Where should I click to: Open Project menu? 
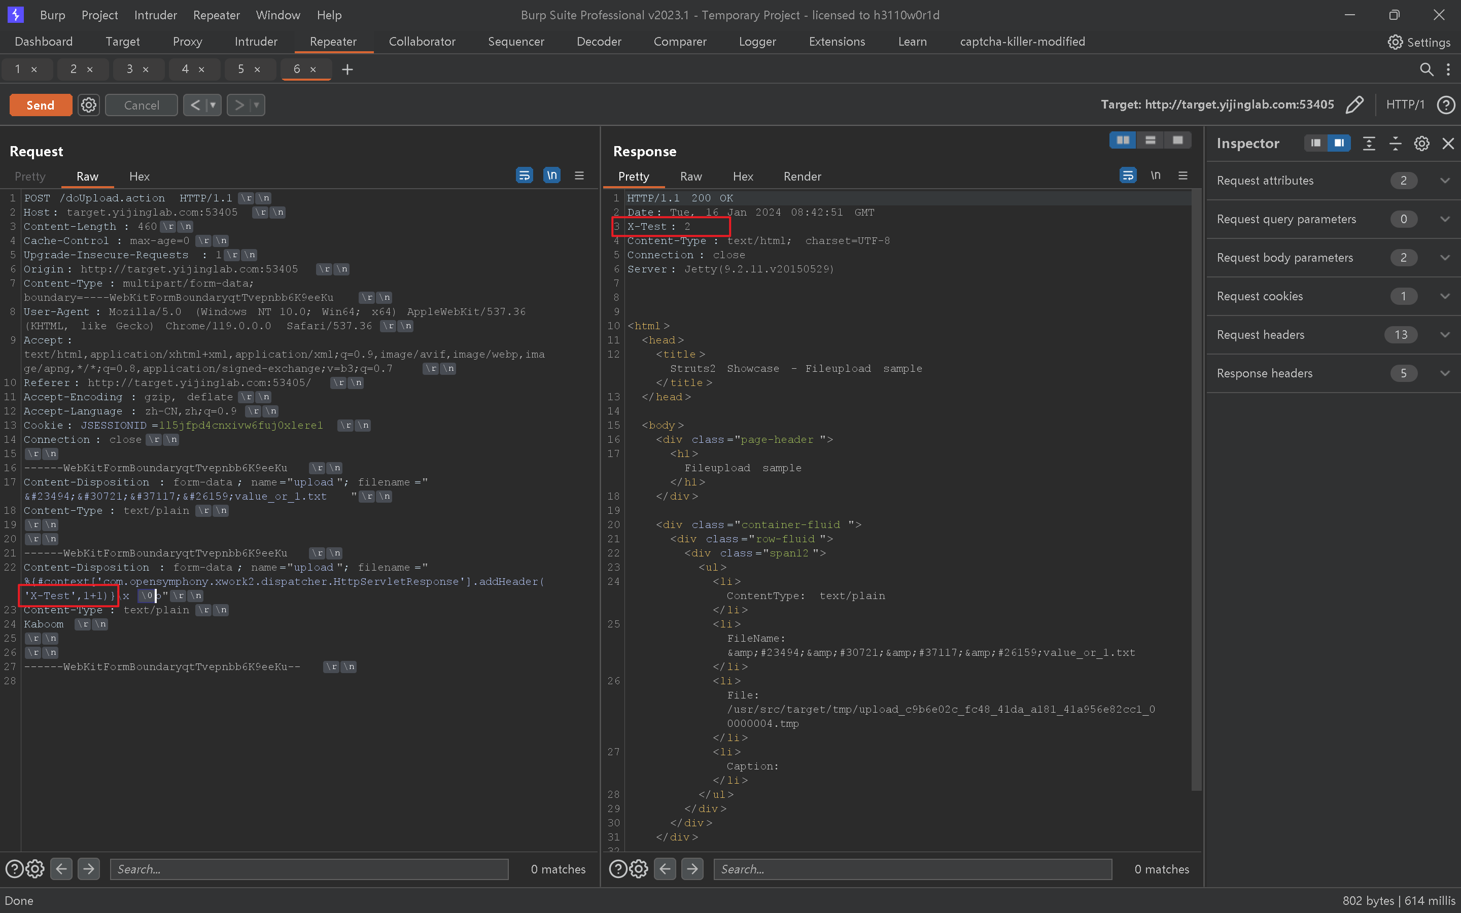[x=99, y=15]
